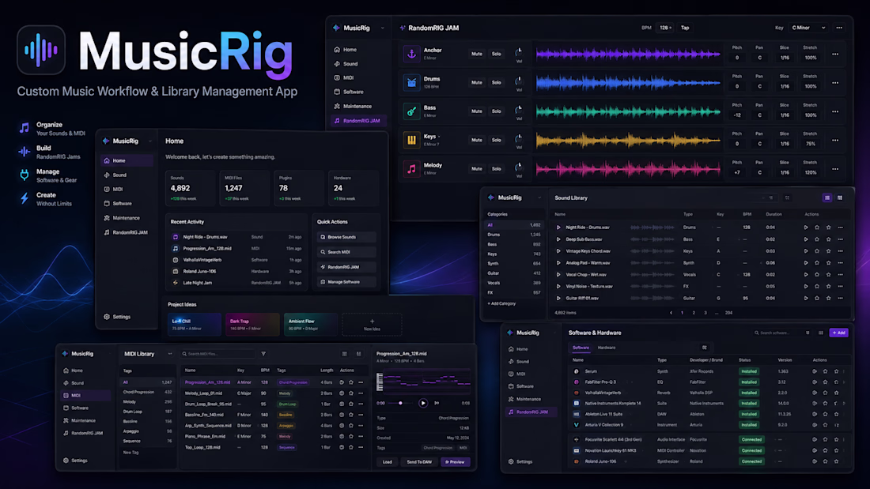Adjust the Anchor track Vol knob
The width and height of the screenshot is (870, 489).
[x=519, y=52]
